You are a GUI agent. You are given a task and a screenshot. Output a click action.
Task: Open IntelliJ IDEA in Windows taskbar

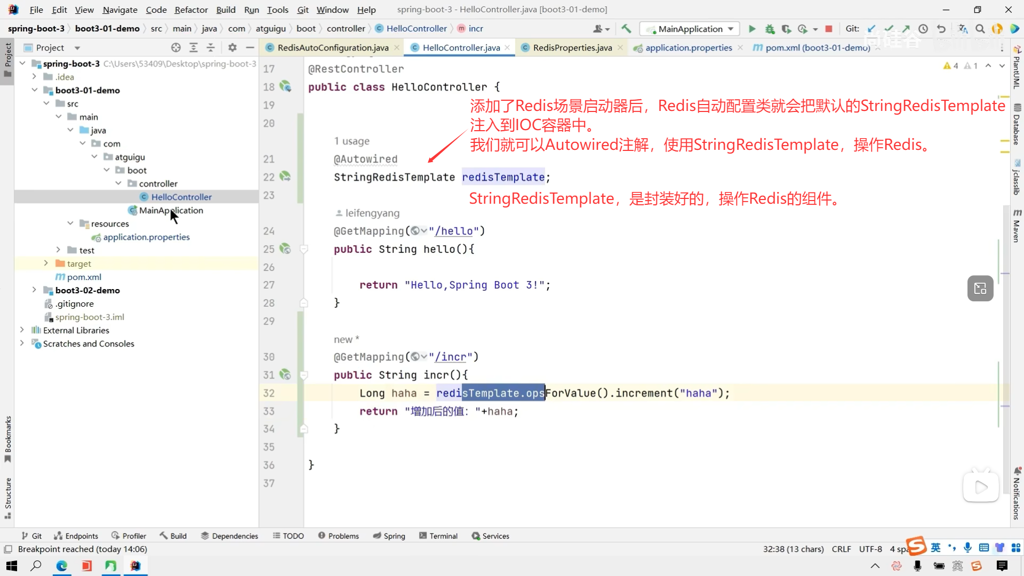click(x=135, y=566)
